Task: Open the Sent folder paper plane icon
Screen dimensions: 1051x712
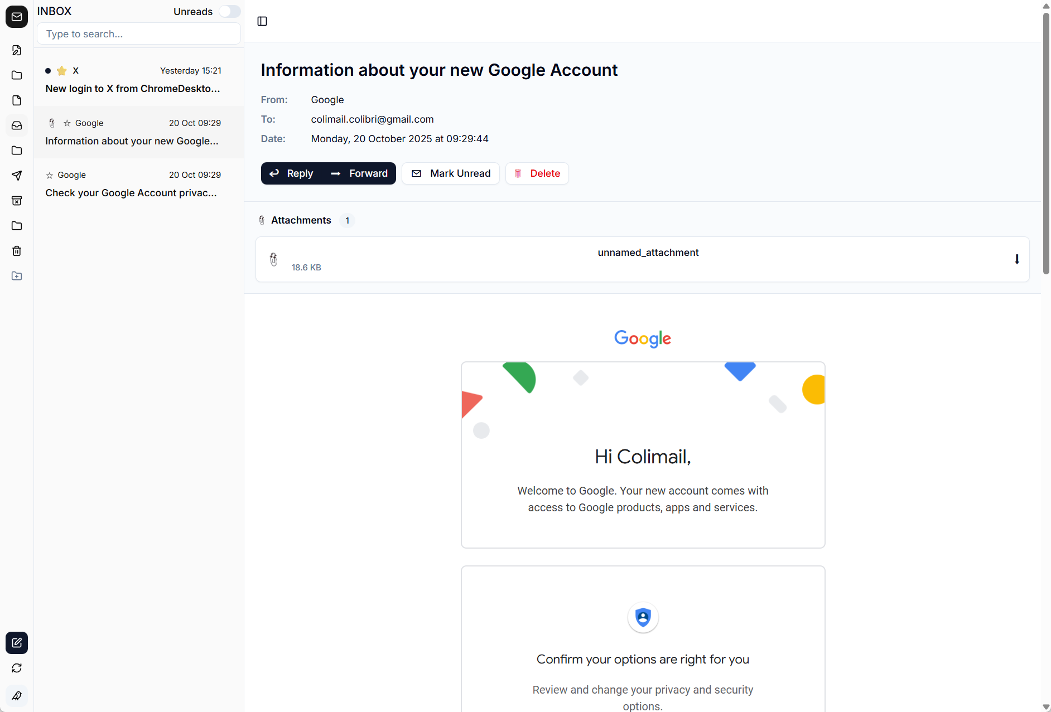Action: pyautogui.click(x=17, y=176)
